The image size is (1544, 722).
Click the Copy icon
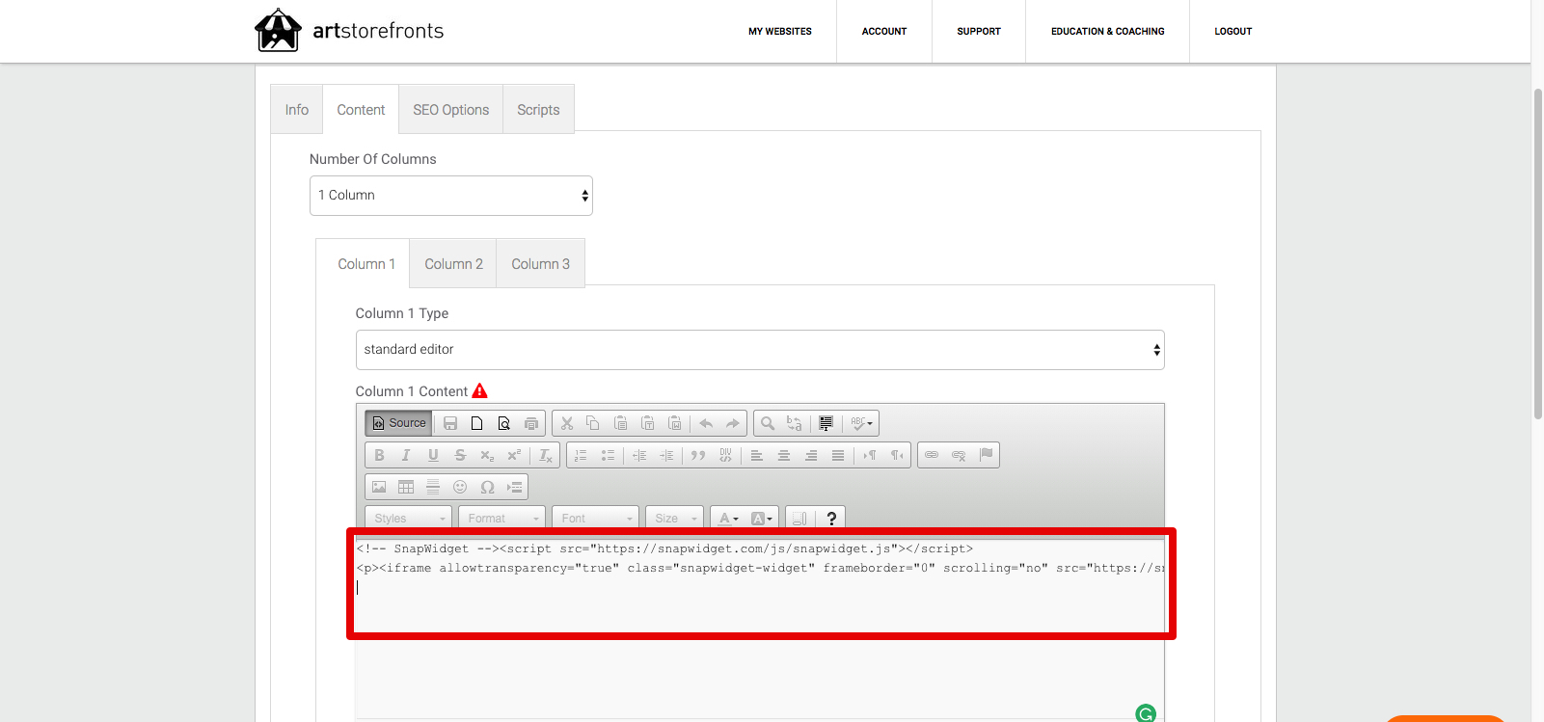click(594, 423)
